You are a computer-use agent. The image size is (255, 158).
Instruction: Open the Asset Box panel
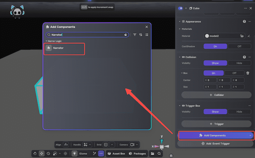click(116, 154)
